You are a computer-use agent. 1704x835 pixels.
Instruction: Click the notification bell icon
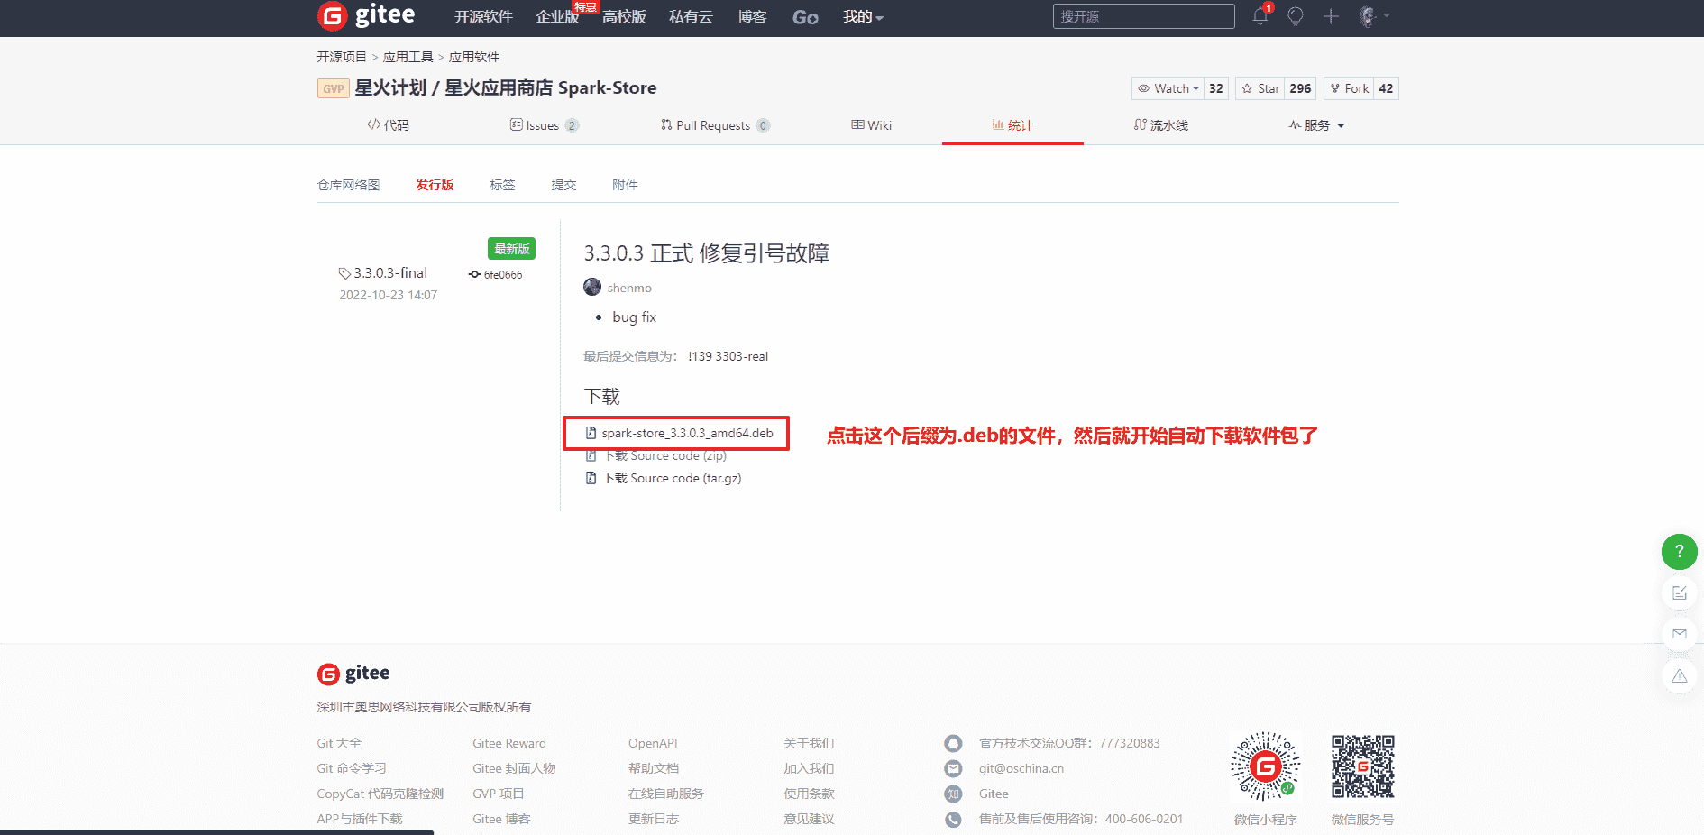tap(1260, 16)
